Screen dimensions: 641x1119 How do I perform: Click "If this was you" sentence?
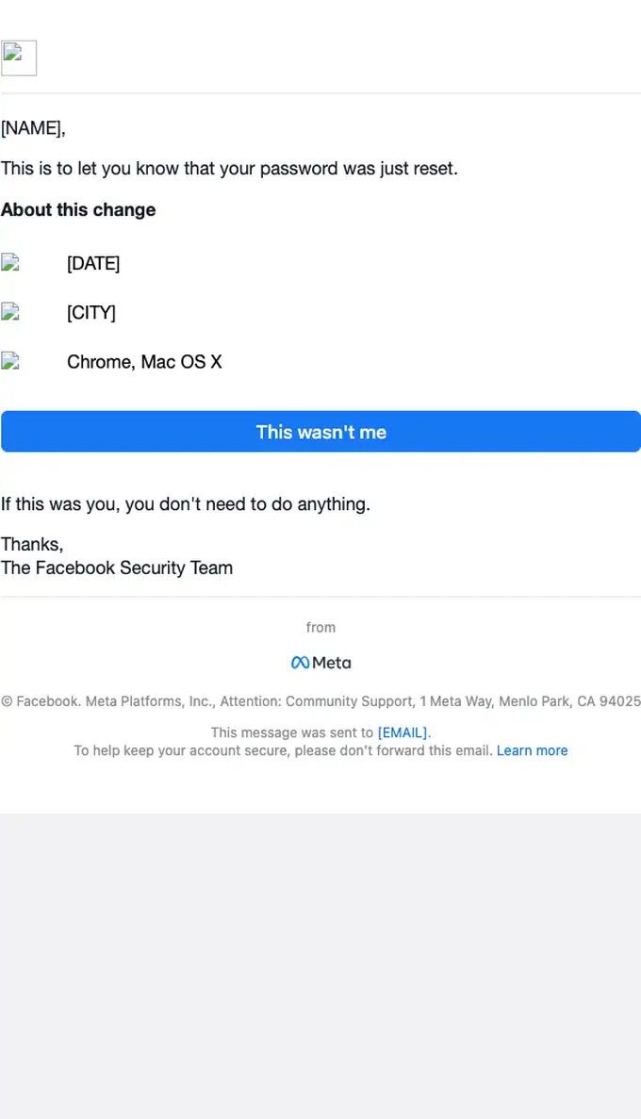tap(186, 503)
